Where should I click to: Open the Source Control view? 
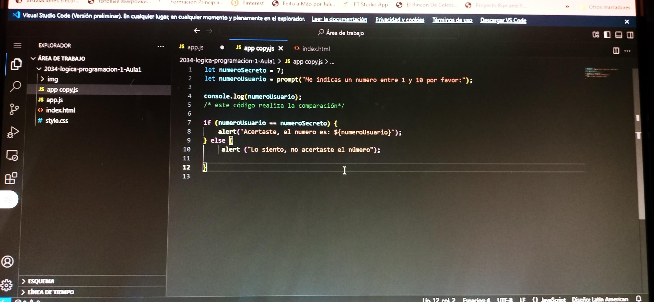pos(14,109)
